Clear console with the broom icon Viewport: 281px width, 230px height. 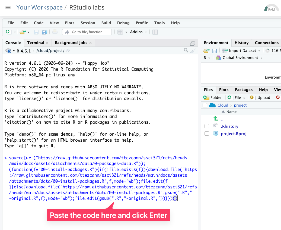click(193, 51)
